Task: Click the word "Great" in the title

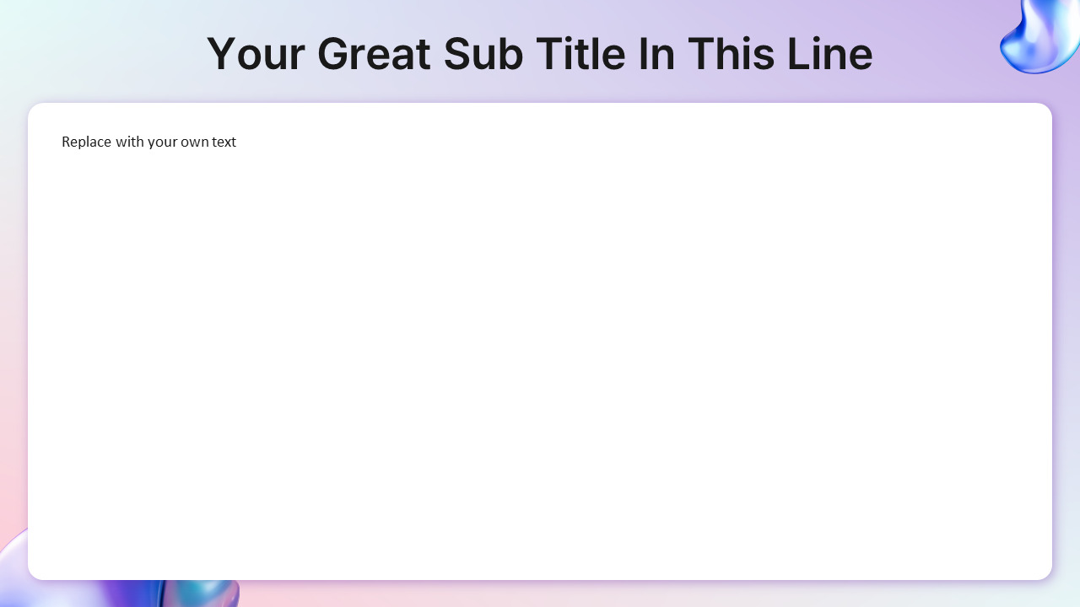Action: [374, 53]
